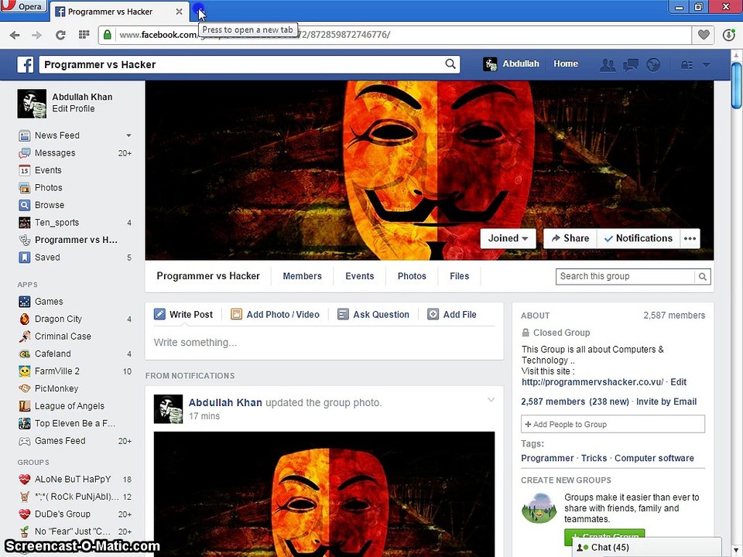The image size is (743, 557).
Task: Select the Ask Question tab
Action: point(373,315)
